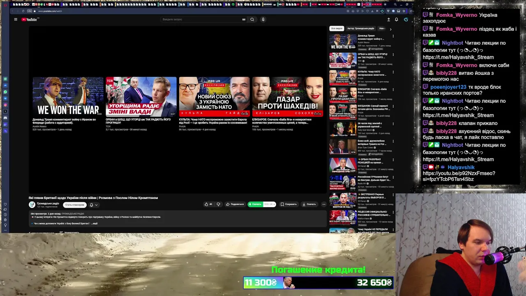Click the magnifier search button
Viewport: 526px width, 296px height.
252,19
